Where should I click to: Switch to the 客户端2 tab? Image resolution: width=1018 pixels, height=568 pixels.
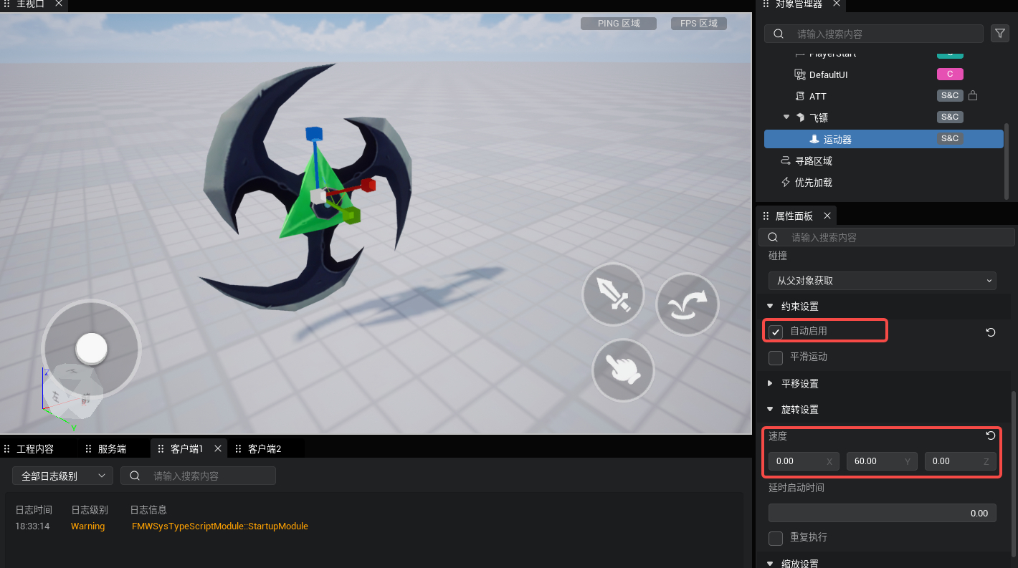pyautogui.click(x=265, y=449)
